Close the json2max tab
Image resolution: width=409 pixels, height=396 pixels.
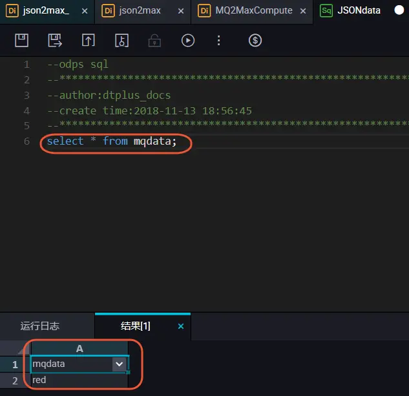pyautogui.click(x=181, y=11)
